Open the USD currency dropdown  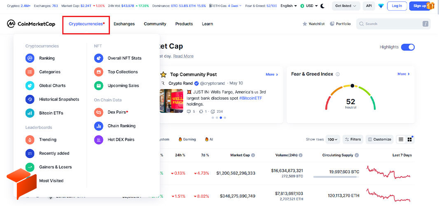coord(309,6)
